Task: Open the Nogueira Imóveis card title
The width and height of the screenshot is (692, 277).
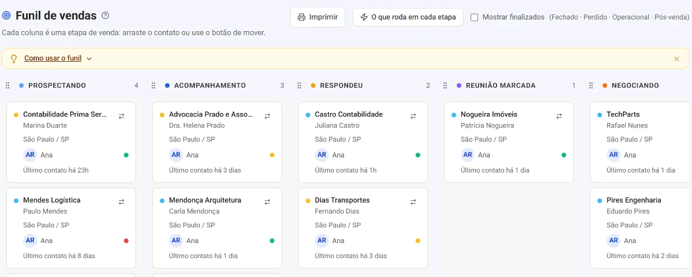Action: coord(489,114)
